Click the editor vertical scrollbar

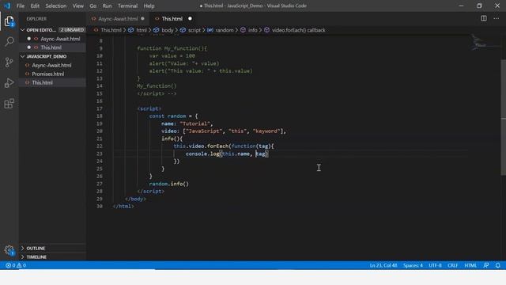coord(503,118)
